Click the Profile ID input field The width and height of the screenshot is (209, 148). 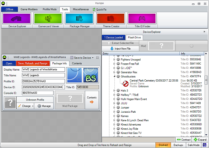click(43, 81)
